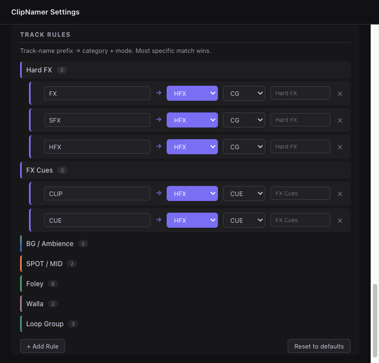
Task: Edit the CUE prefix text field
Action: pos(97,220)
